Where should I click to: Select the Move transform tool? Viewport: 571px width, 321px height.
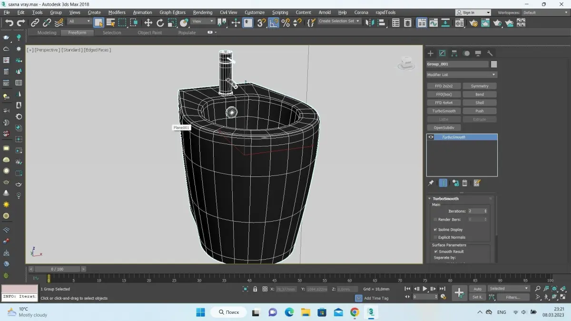click(x=148, y=22)
